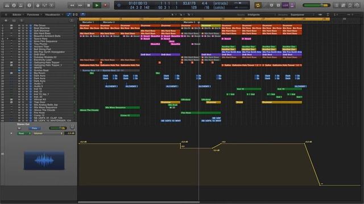Screen dimensions: 364x204
Task: Adjust the Stereo Out volume slider
Action: (58, 128)
